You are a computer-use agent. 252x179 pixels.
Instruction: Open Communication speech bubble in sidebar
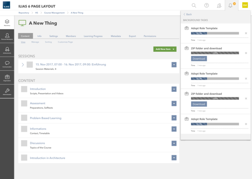7,64
